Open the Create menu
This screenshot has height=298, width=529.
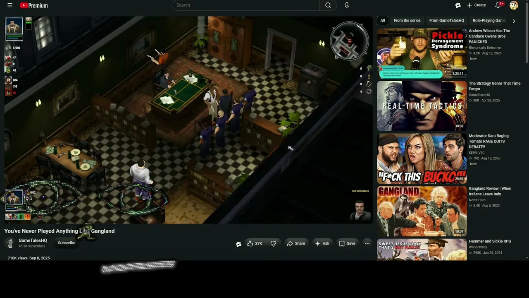coord(476,5)
